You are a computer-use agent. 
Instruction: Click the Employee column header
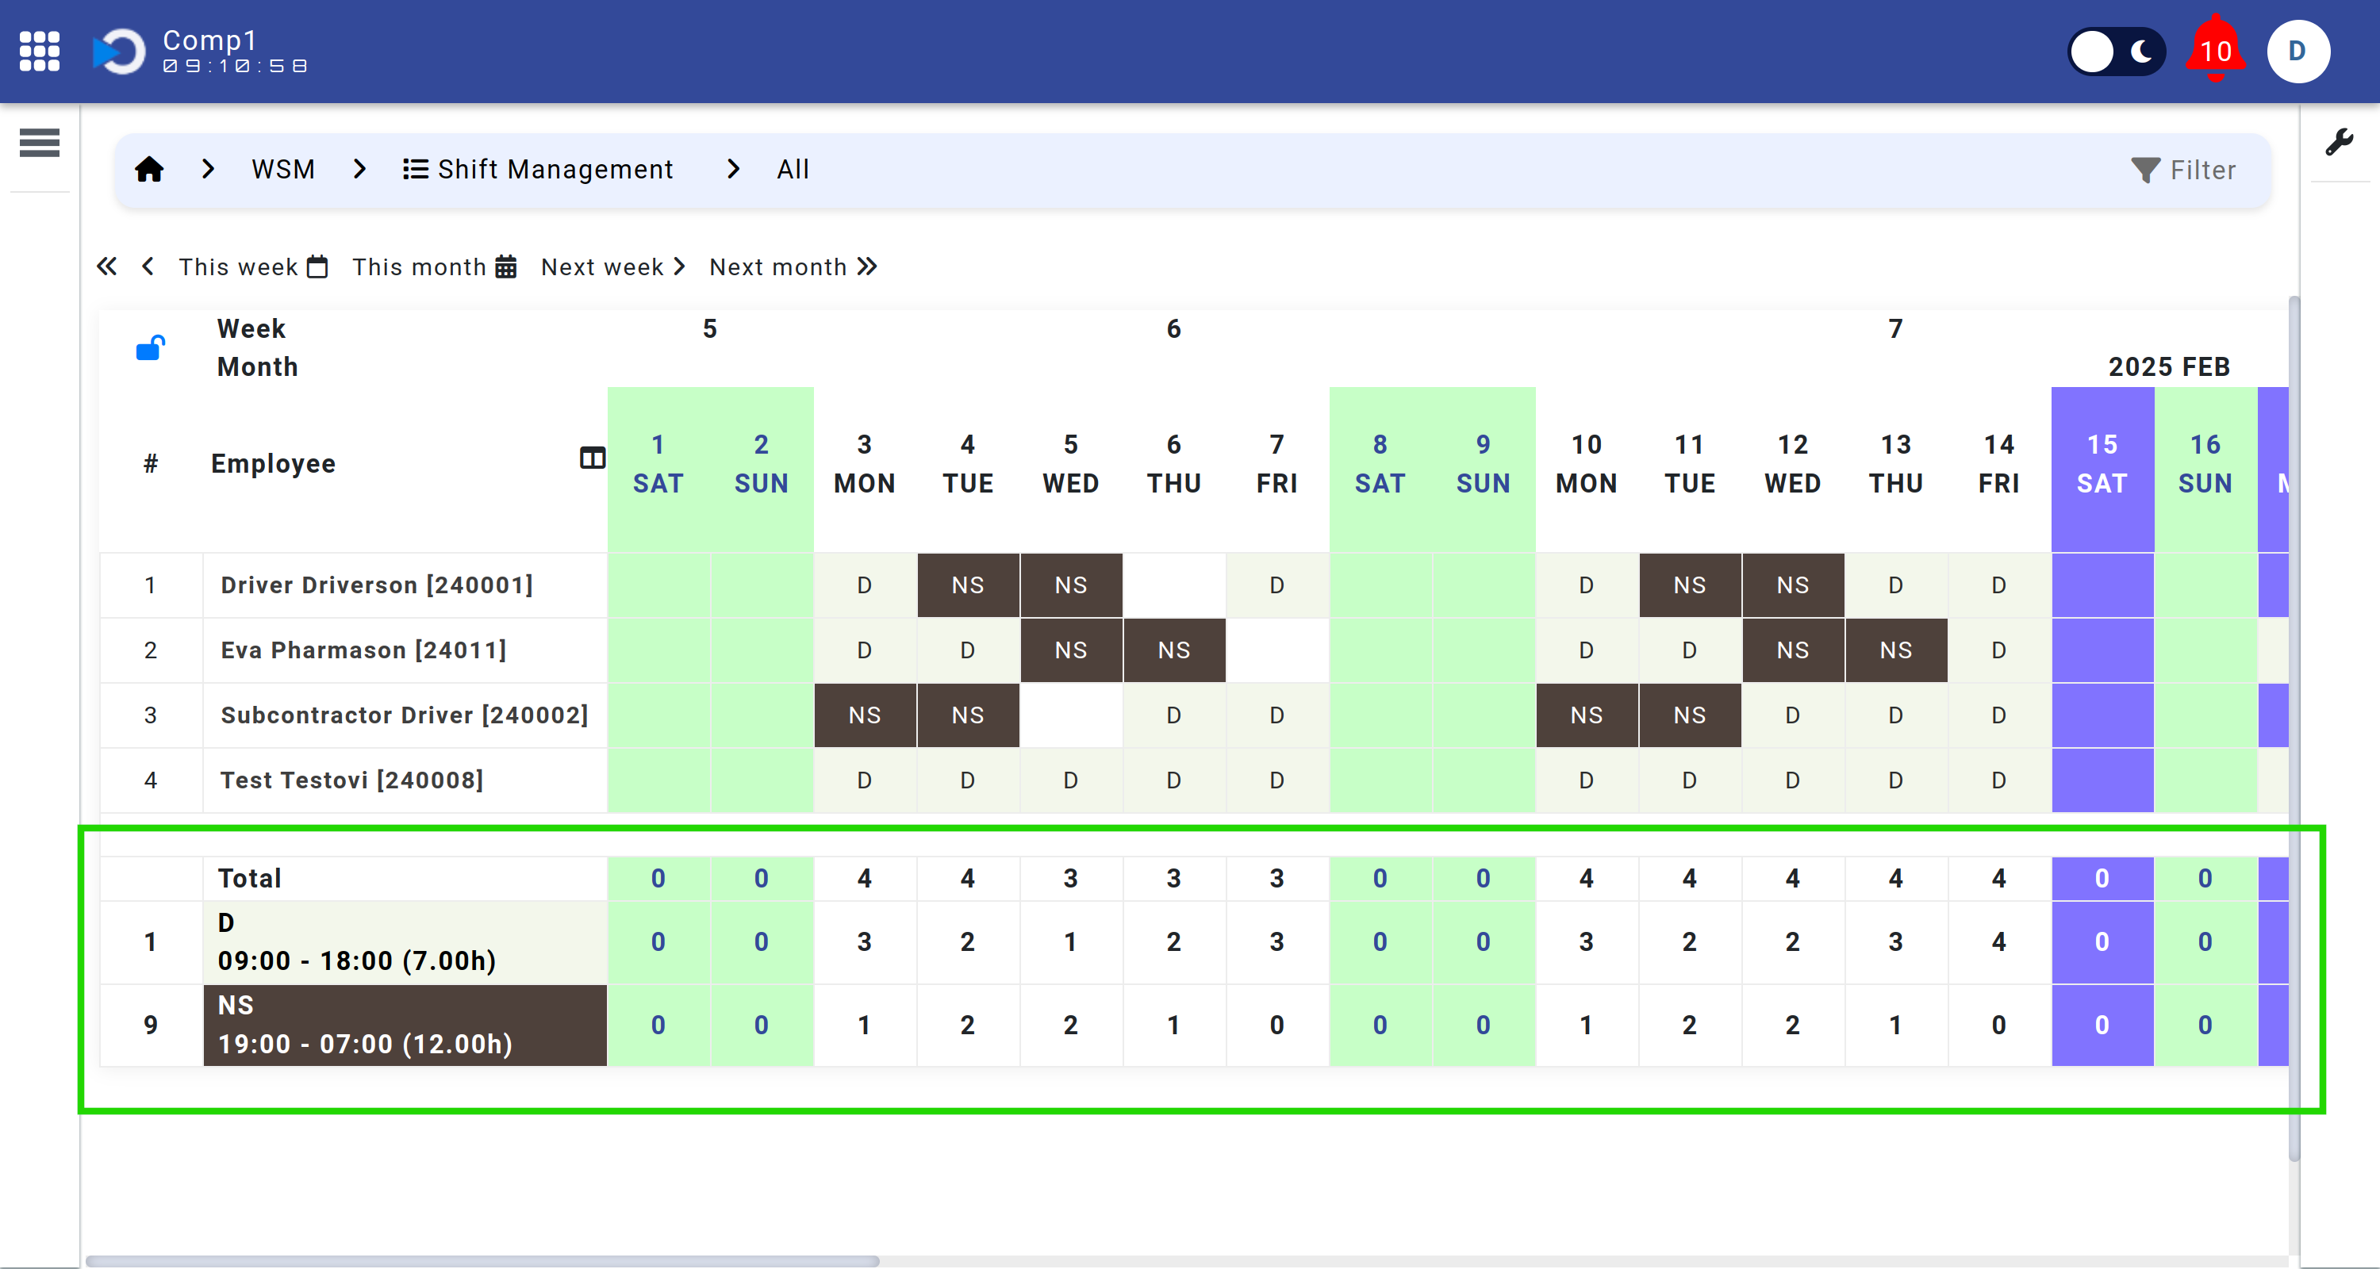coord(274,464)
